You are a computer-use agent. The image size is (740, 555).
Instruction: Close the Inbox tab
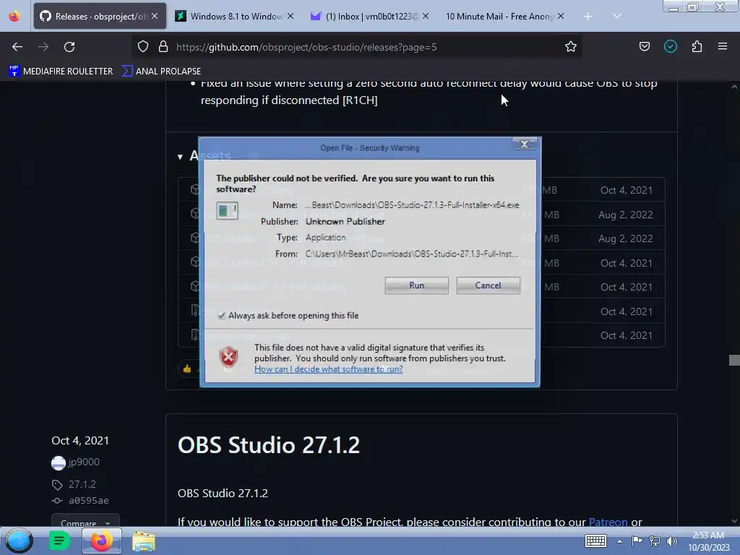coord(425,16)
